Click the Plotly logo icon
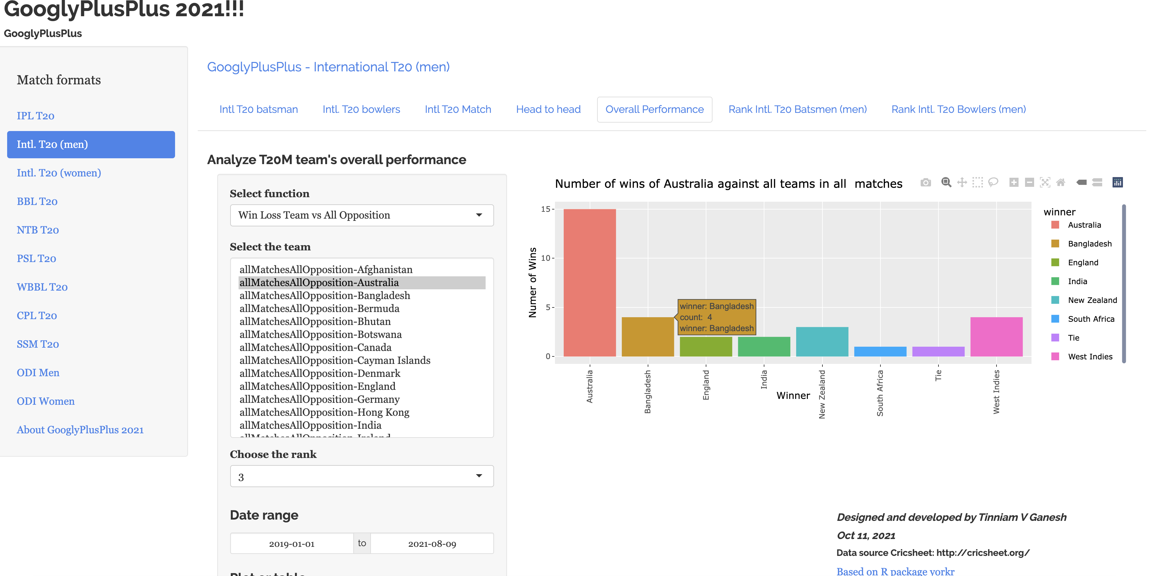This screenshot has height=576, width=1156. [1117, 182]
